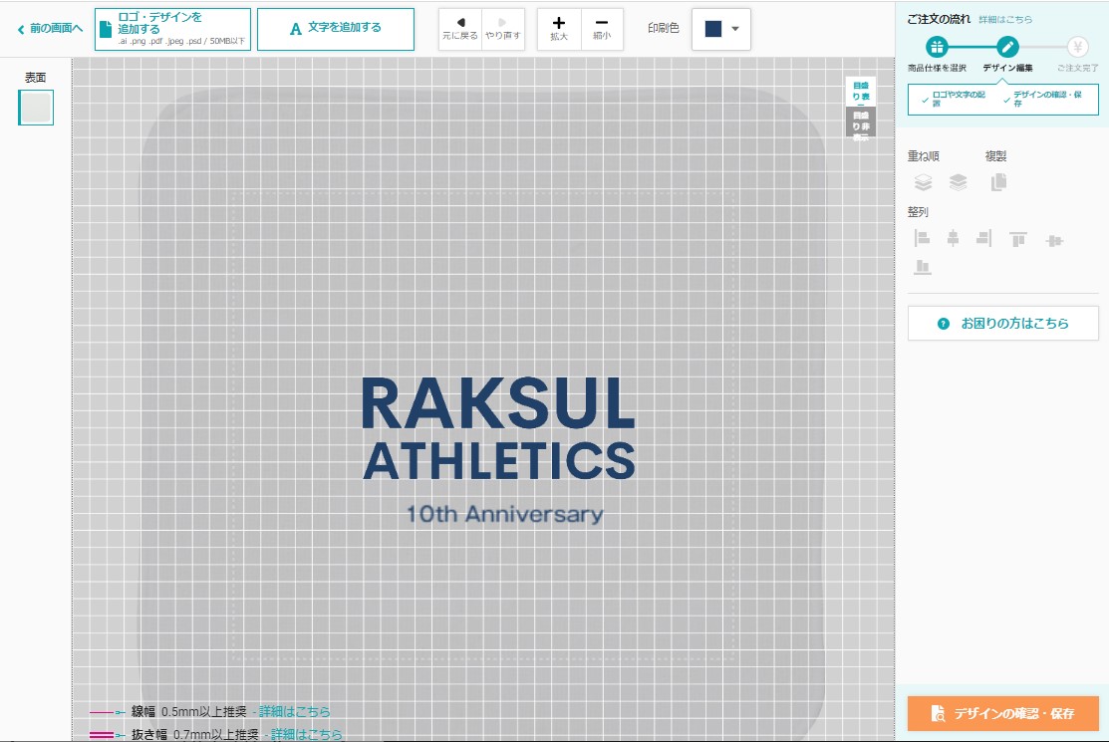This screenshot has width=1109, height=742.
Task: Click the pencil icon for デザイン編集 step
Action: click(1007, 48)
